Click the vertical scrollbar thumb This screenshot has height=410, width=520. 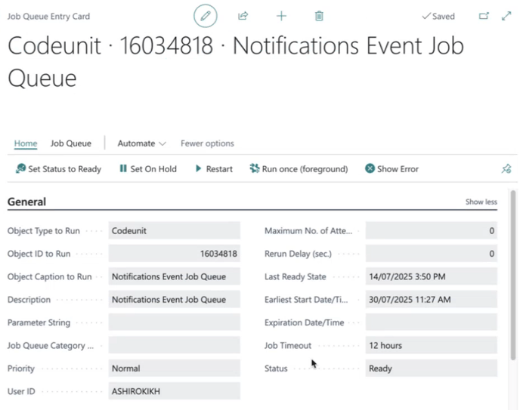[513, 275]
